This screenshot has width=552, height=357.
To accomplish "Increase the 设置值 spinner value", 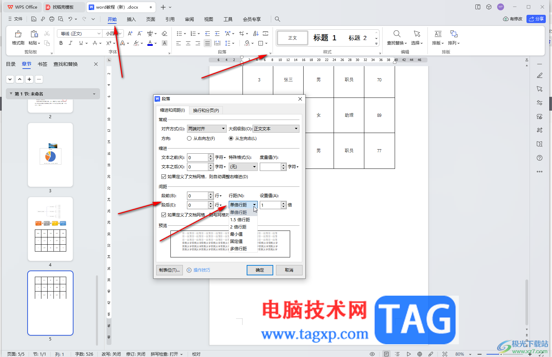I will click(284, 203).
